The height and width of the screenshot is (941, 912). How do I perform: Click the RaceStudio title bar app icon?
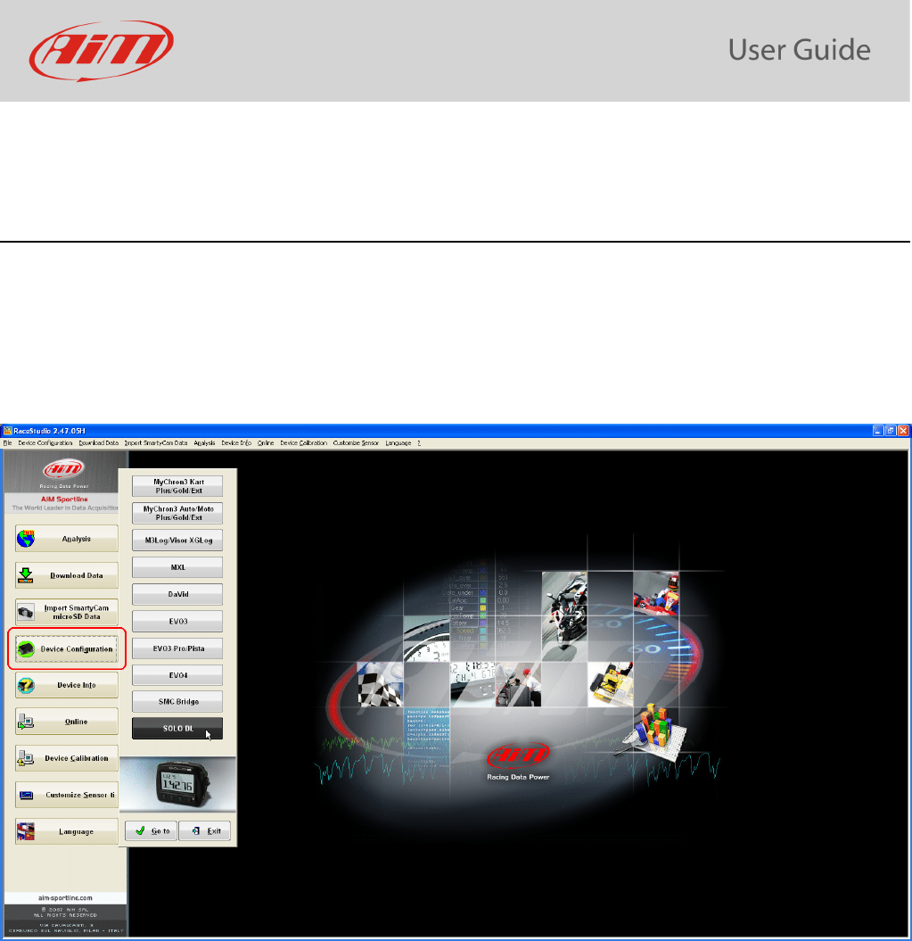7,431
